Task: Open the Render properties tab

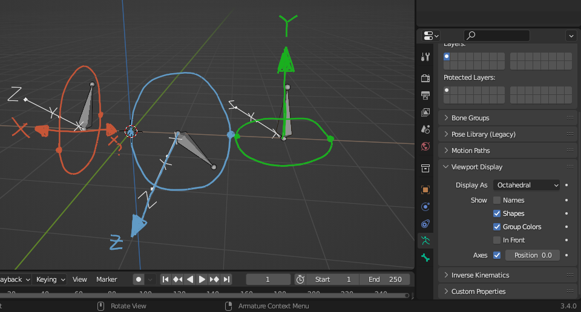Action: coord(425,78)
